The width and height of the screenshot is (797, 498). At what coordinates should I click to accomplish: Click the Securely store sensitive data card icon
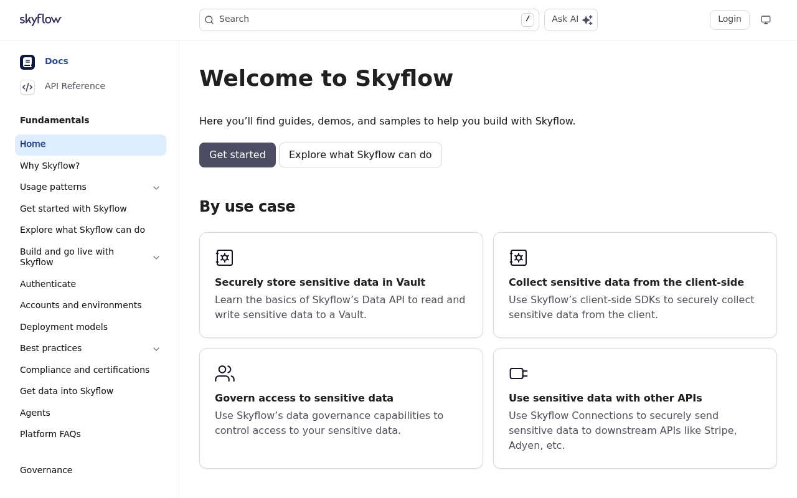(x=224, y=258)
